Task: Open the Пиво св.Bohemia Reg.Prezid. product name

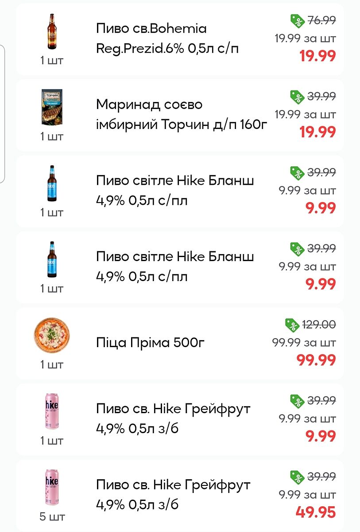Action: (167, 39)
